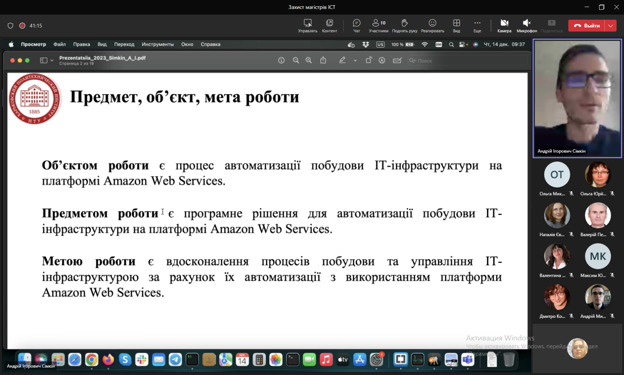Open the Инструменты menu
Image resolution: width=624 pixels, height=375 pixels.
[158, 45]
